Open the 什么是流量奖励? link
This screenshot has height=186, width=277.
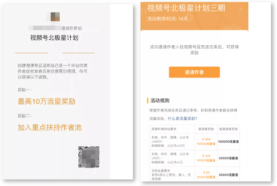[182, 119]
